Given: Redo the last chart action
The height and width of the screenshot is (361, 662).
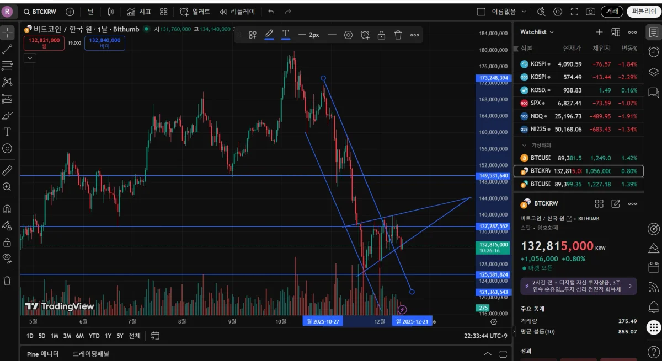Looking at the screenshot, I should coord(287,12).
